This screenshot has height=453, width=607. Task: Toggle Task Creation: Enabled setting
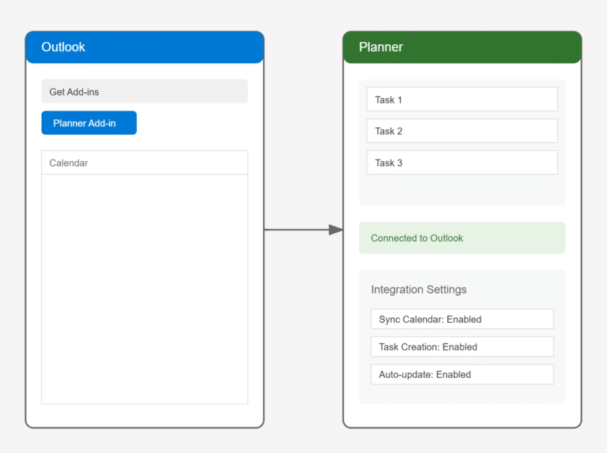pyautogui.click(x=462, y=346)
